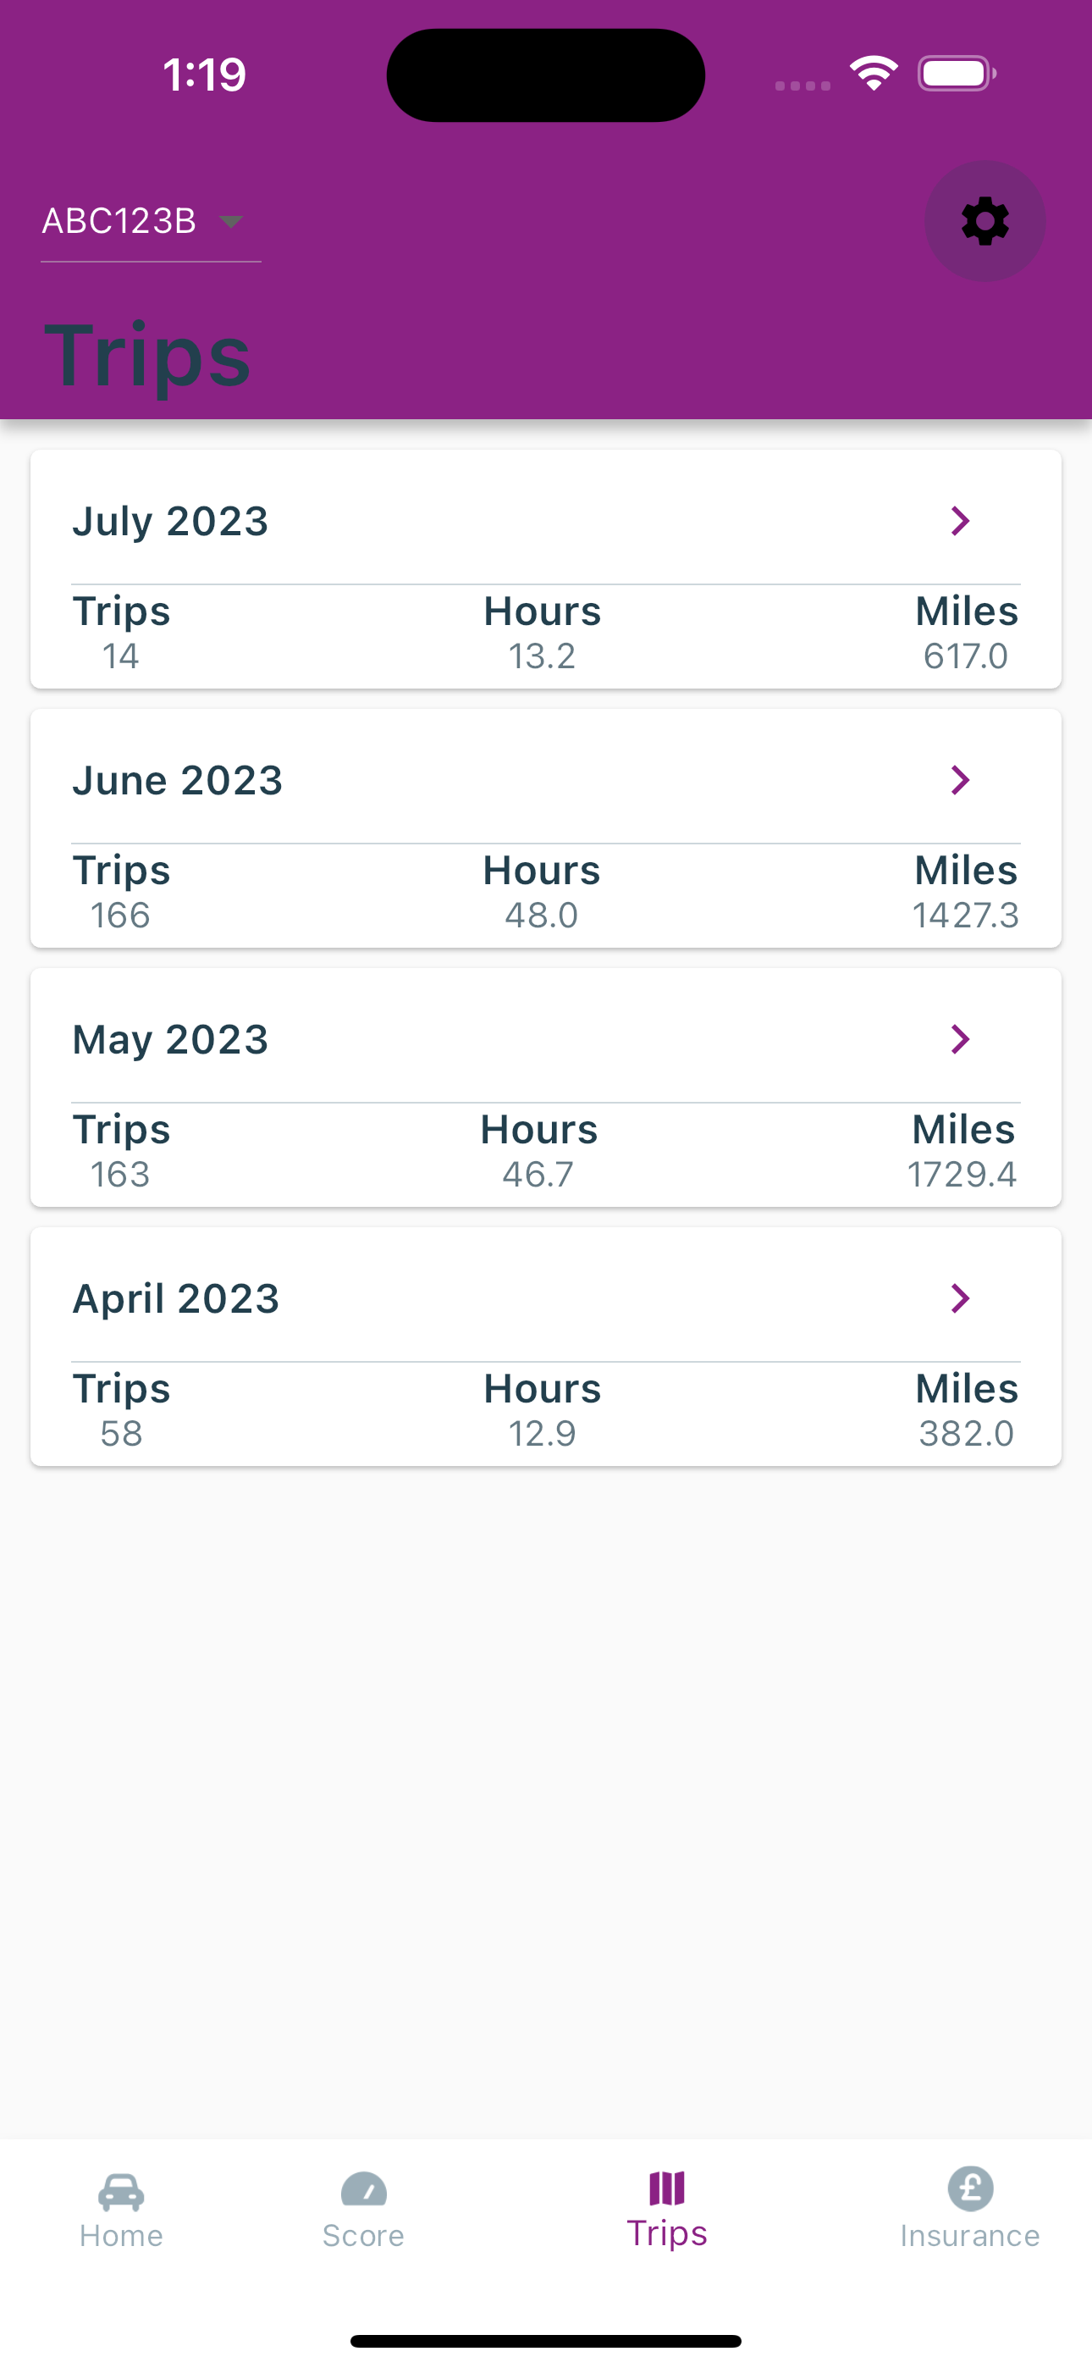
Task: Tap the Insurance pound icon
Action: click(x=970, y=2188)
